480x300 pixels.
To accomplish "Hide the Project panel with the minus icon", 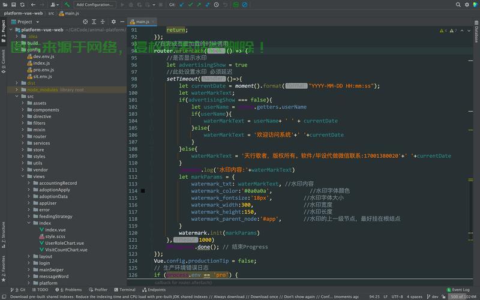I will [x=122, y=22].
